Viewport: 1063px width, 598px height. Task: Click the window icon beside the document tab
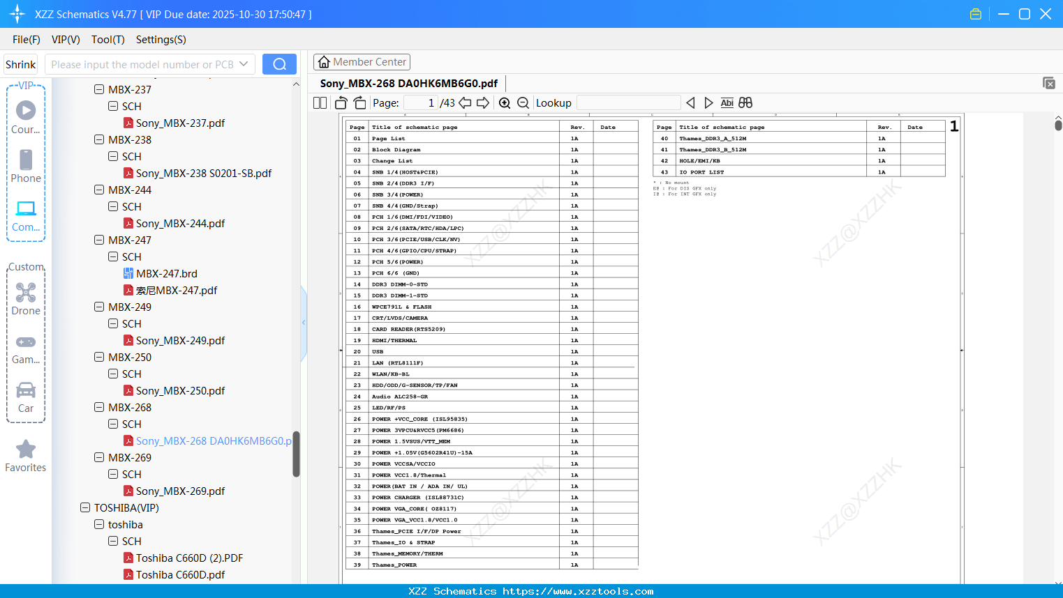click(1049, 83)
